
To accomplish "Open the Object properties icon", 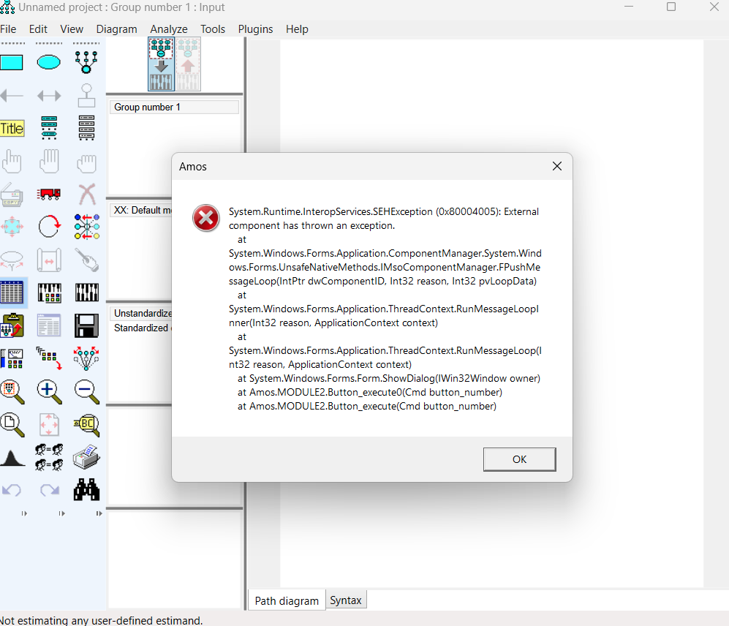I will pyautogui.click(x=12, y=358).
